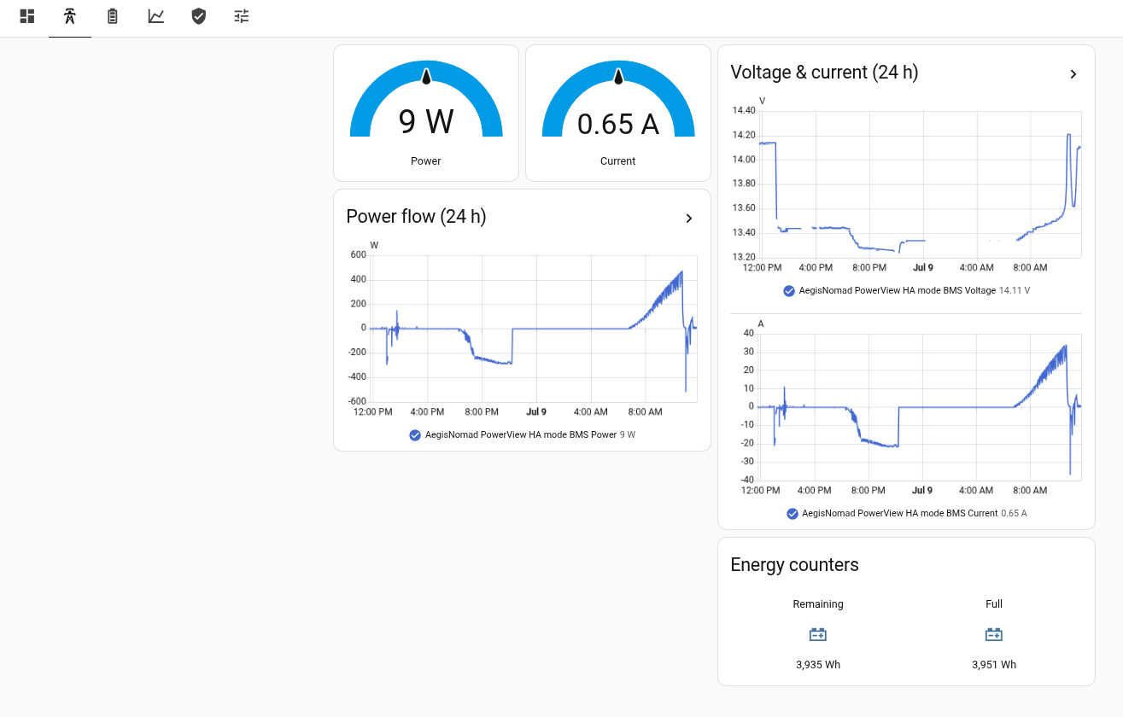The image size is (1123, 717).
Task: Open the battery tab icon
Action: click(113, 16)
